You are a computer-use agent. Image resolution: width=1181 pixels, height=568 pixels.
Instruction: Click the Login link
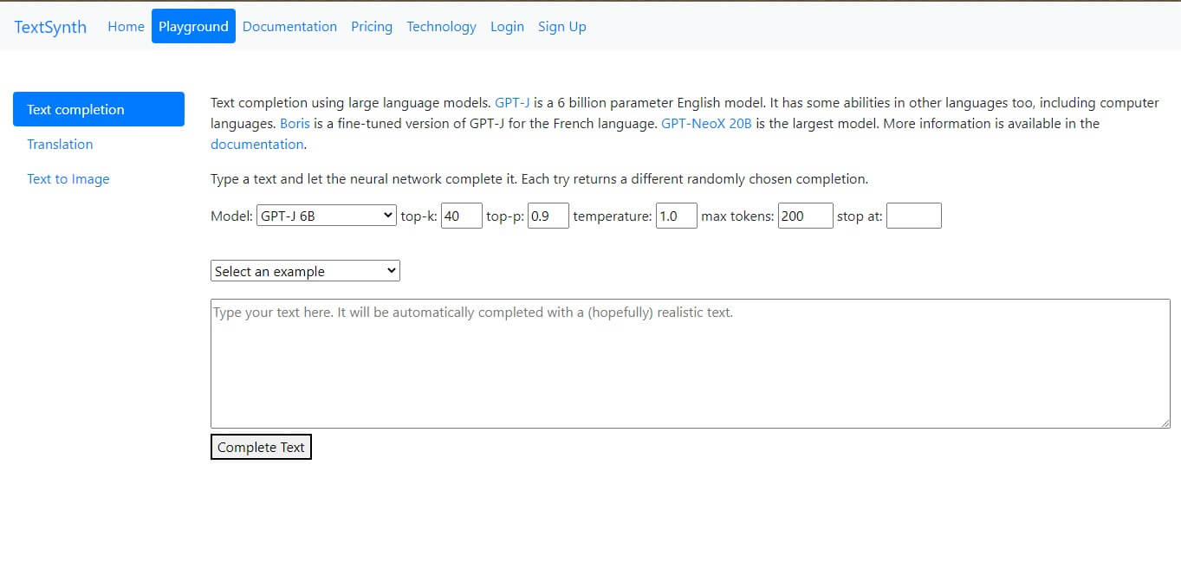pyautogui.click(x=507, y=27)
